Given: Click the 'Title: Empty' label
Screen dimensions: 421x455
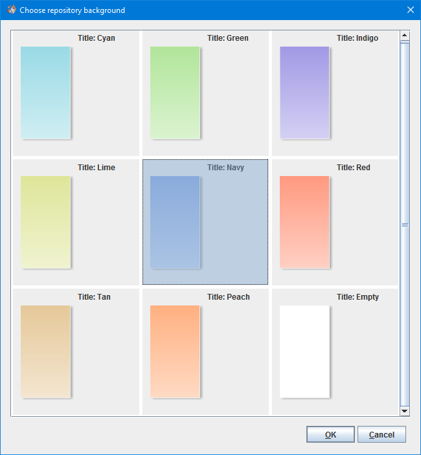Looking at the screenshot, I should [x=358, y=297].
